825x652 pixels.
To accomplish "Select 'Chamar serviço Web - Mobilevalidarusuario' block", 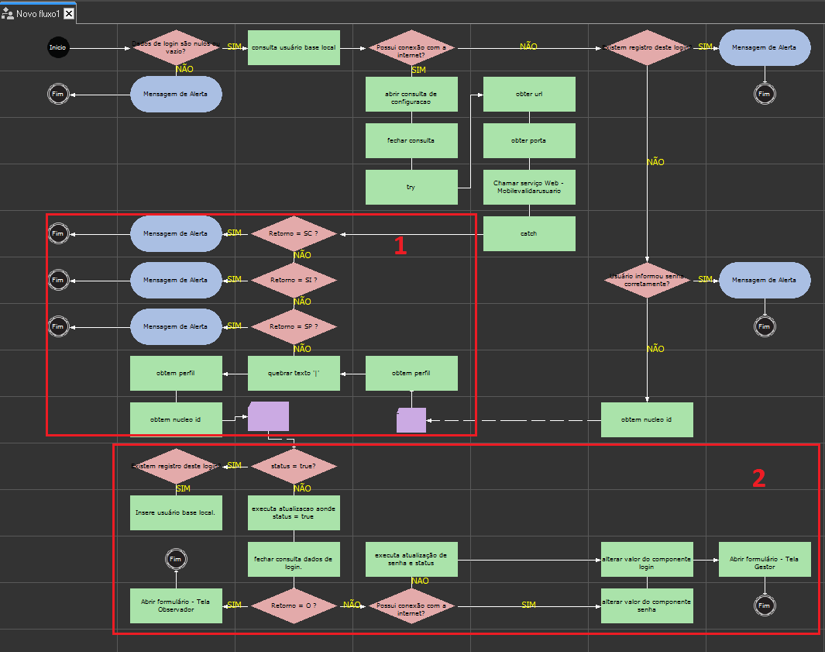I will 529,187.
